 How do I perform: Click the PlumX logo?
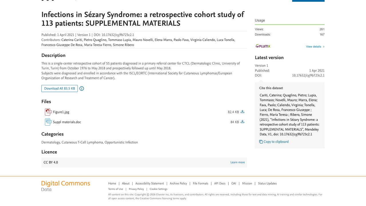263,46
